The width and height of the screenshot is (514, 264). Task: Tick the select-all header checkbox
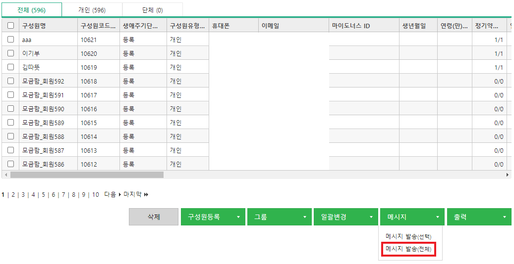click(10, 26)
